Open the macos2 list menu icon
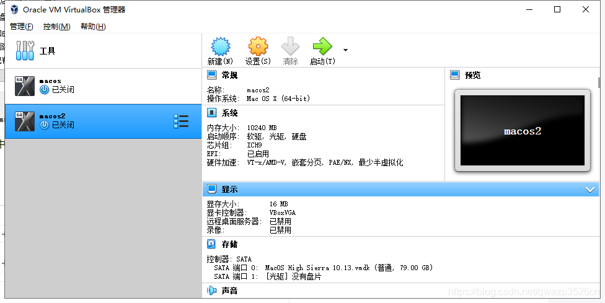 181,121
